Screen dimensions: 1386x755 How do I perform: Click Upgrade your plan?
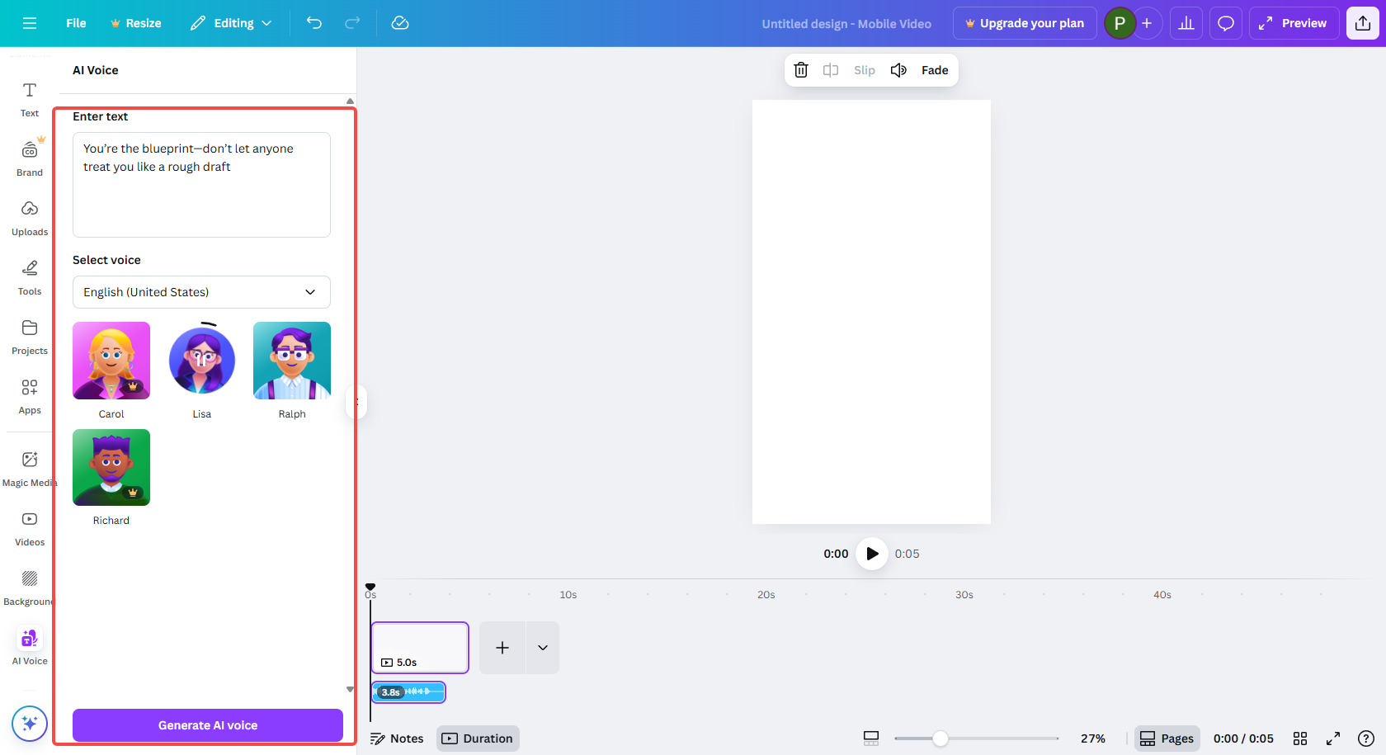coord(1024,23)
